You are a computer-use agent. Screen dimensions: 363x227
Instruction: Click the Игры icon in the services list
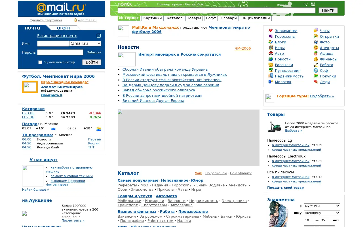271,48
